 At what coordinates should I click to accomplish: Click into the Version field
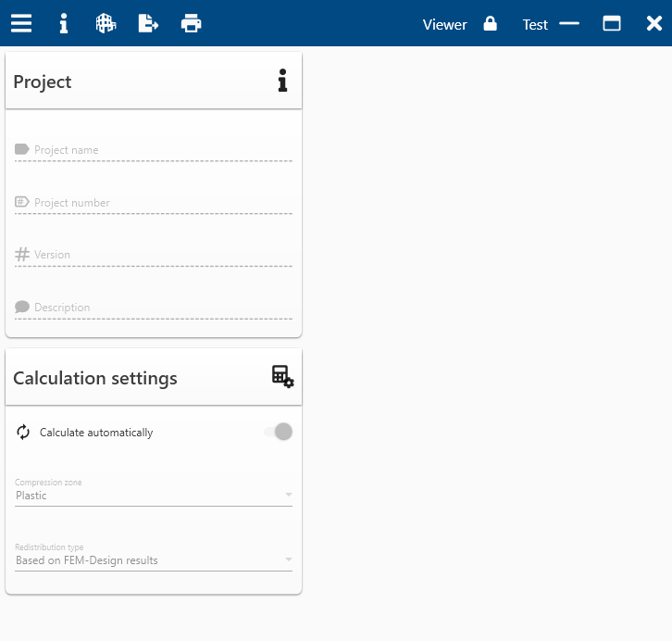tap(154, 255)
